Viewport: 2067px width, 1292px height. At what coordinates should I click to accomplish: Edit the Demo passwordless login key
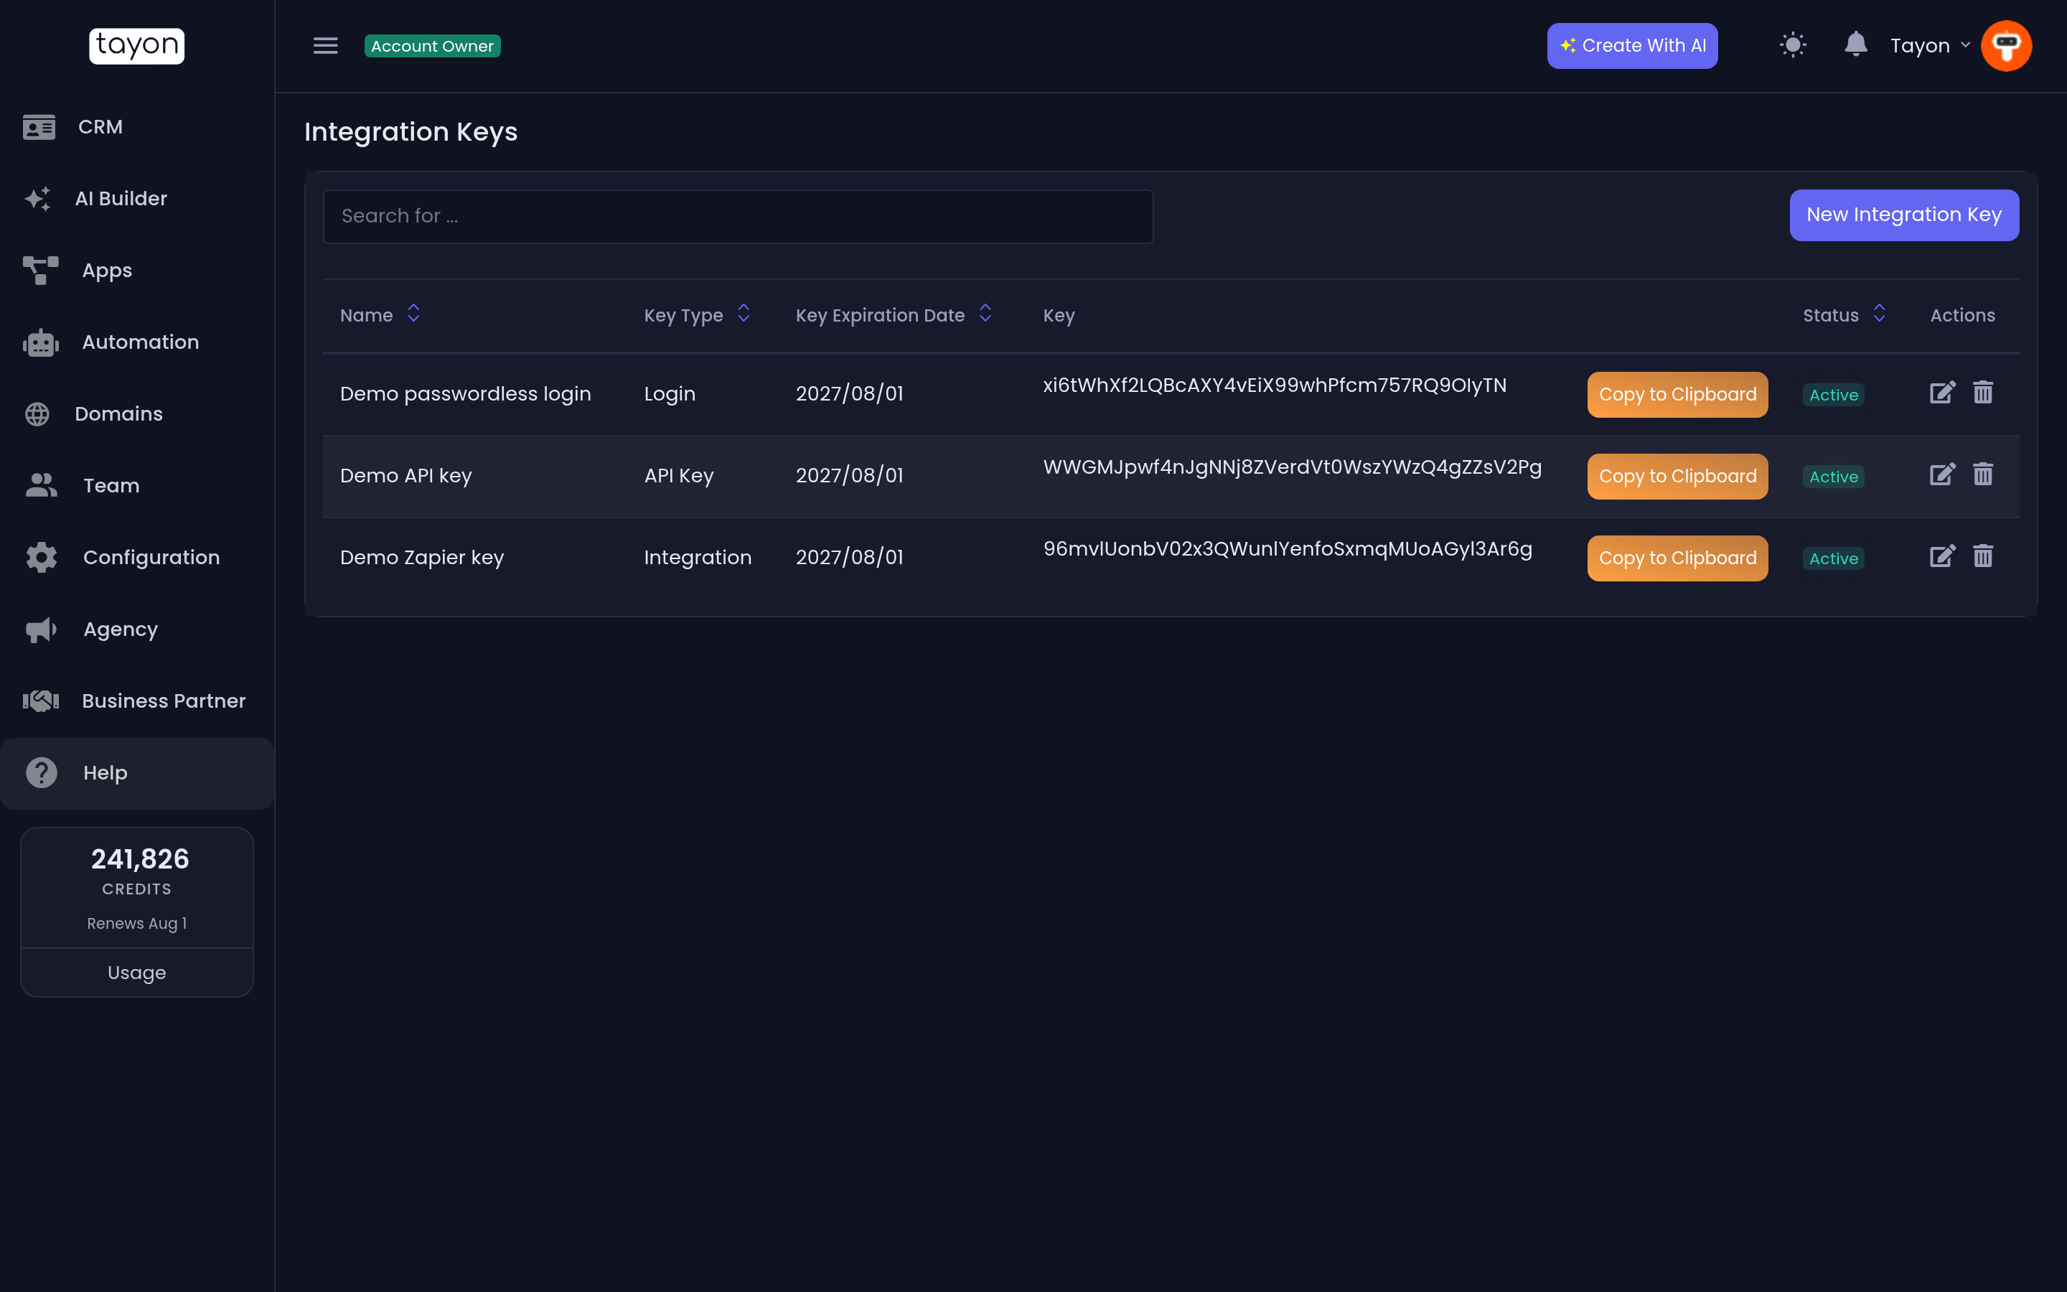pyautogui.click(x=1942, y=392)
